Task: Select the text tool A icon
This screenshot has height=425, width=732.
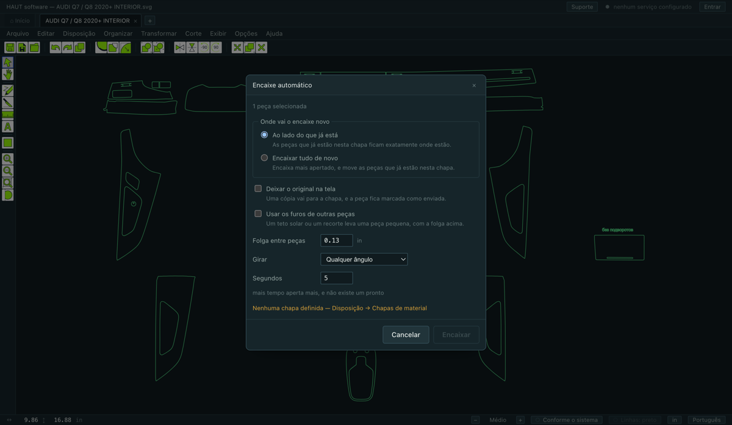Action: [8, 127]
